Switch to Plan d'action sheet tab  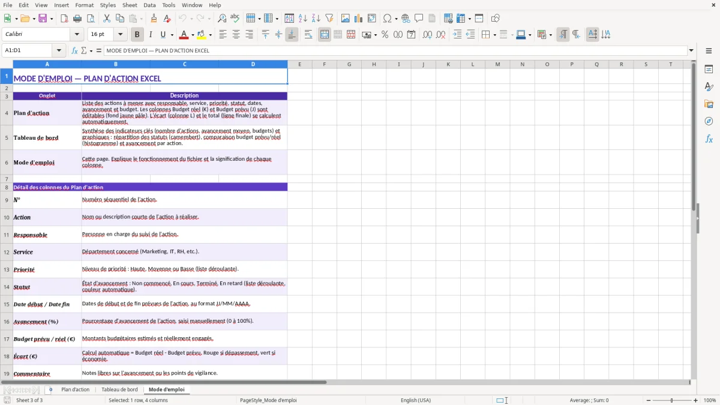pyautogui.click(x=76, y=390)
